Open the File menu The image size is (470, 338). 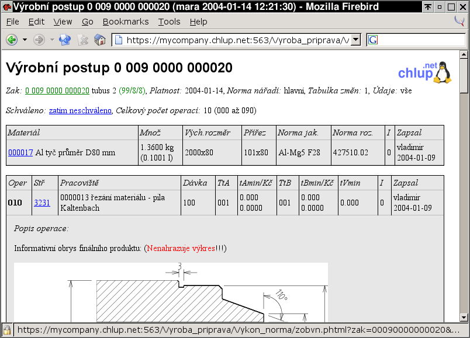click(13, 22)
